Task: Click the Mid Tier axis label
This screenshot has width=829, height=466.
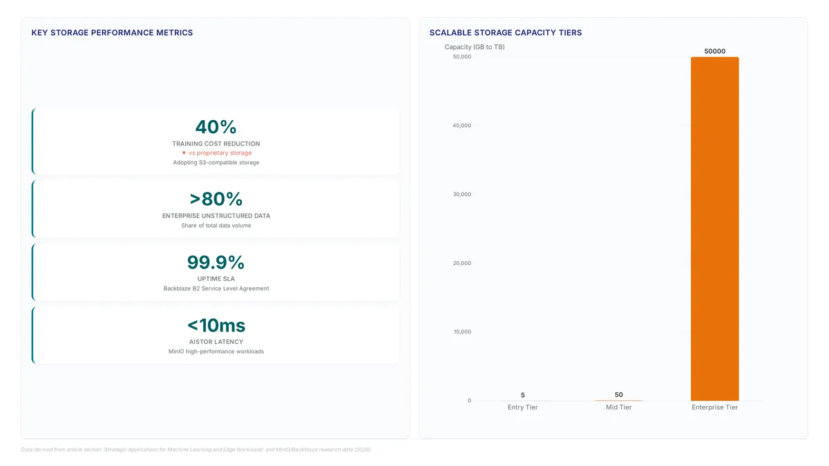Action: 619,407
